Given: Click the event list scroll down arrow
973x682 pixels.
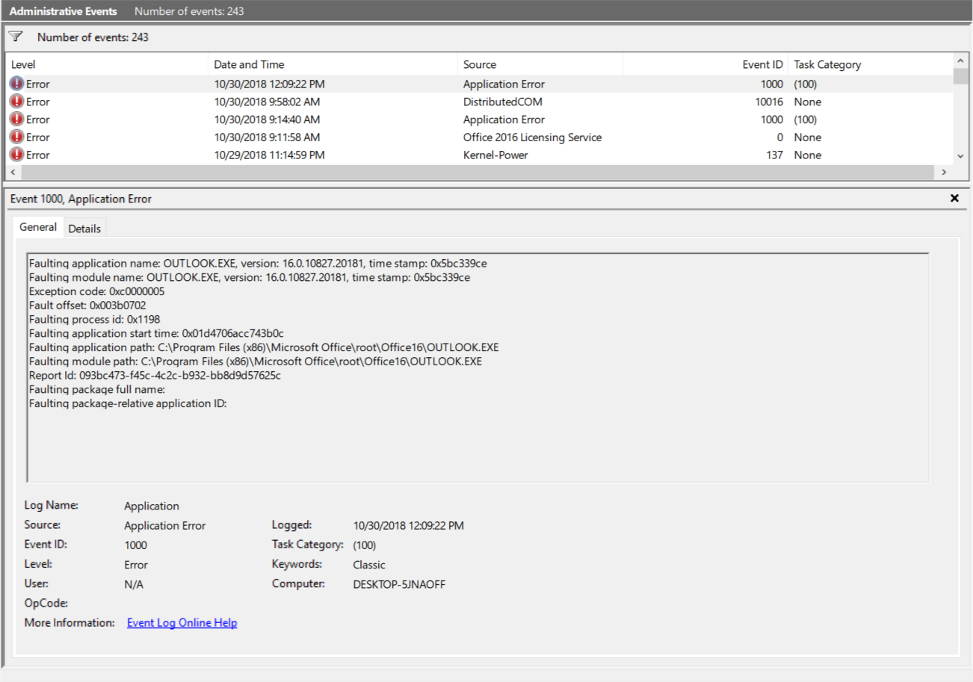Looking at the screenshot, I should (x=960, y=156).
